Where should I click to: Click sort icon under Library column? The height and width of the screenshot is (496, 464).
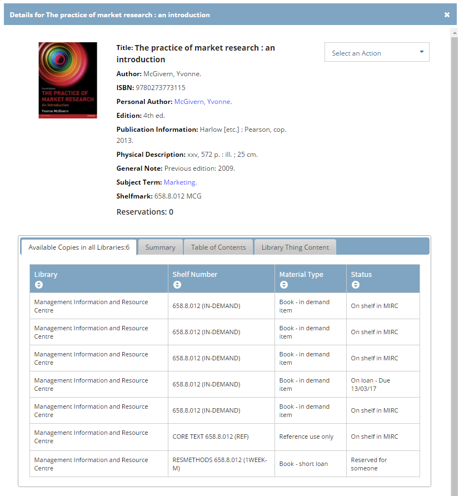tap(38, 285)
